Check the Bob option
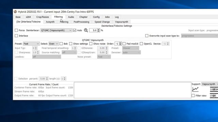The width and height of the screenshot is (218, 122). tap(61, 44)
